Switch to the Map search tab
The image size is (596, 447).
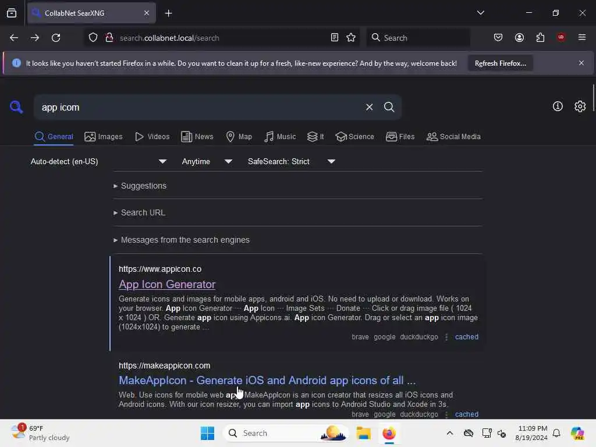coord(239,136)
